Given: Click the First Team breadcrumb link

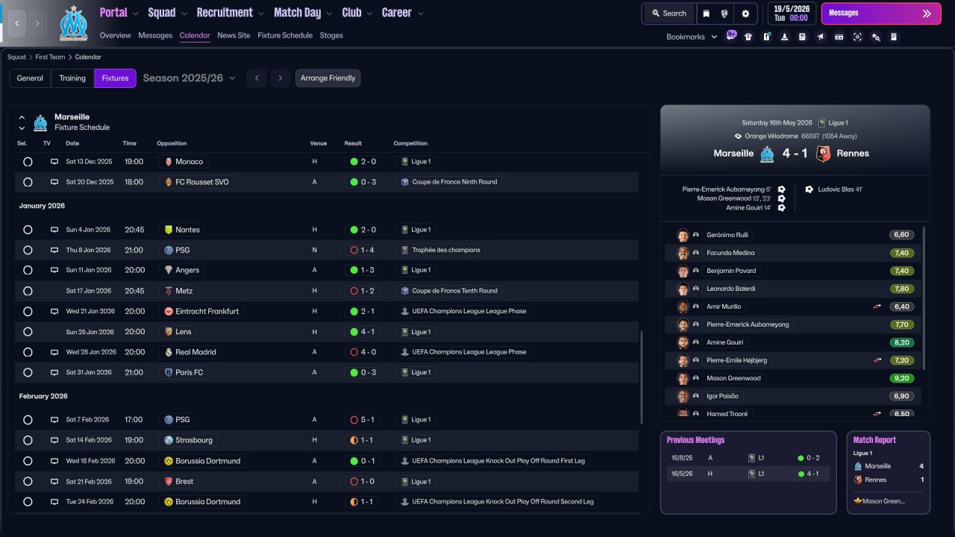Looking at the screenshot, I should click(50, 57).
